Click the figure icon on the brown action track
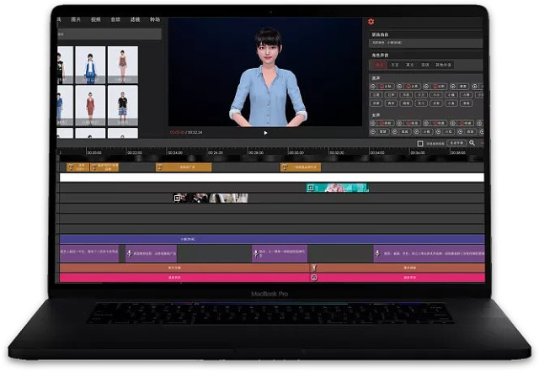This screenshot has height=371, width=539. click(x=313, y=268)
